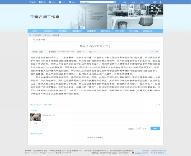The width and height of the screenshot is (191, 156).
Task: Go to 文章列表 breadcrumb link
Action: [47, 35]
